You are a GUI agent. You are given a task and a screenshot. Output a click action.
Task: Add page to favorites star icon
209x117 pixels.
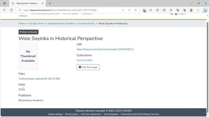(x=136, y=10)
